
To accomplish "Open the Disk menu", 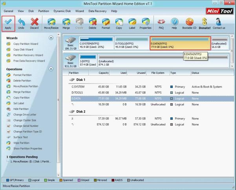I will [31, 11].
